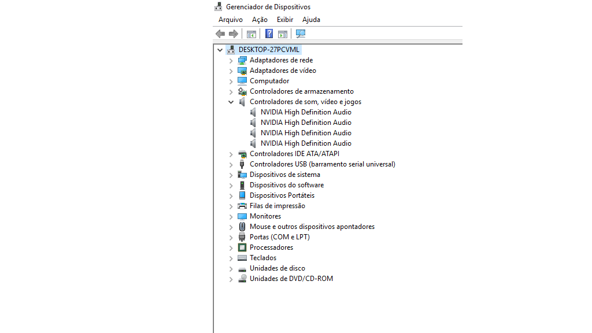592x333 pixels.
Task: Click the show/hide action pane icon
Action: (x=282, y=34)
